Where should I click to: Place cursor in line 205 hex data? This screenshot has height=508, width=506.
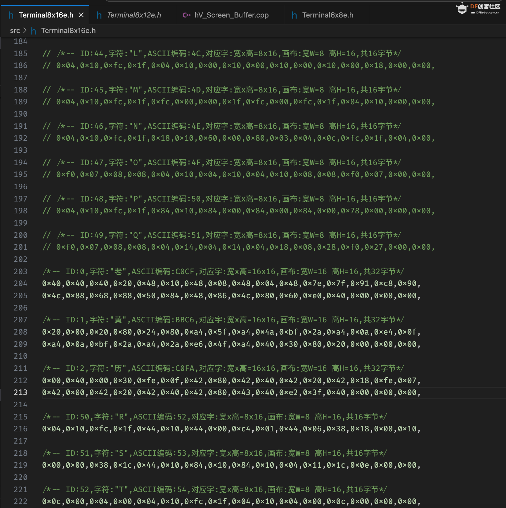point(232,296)
